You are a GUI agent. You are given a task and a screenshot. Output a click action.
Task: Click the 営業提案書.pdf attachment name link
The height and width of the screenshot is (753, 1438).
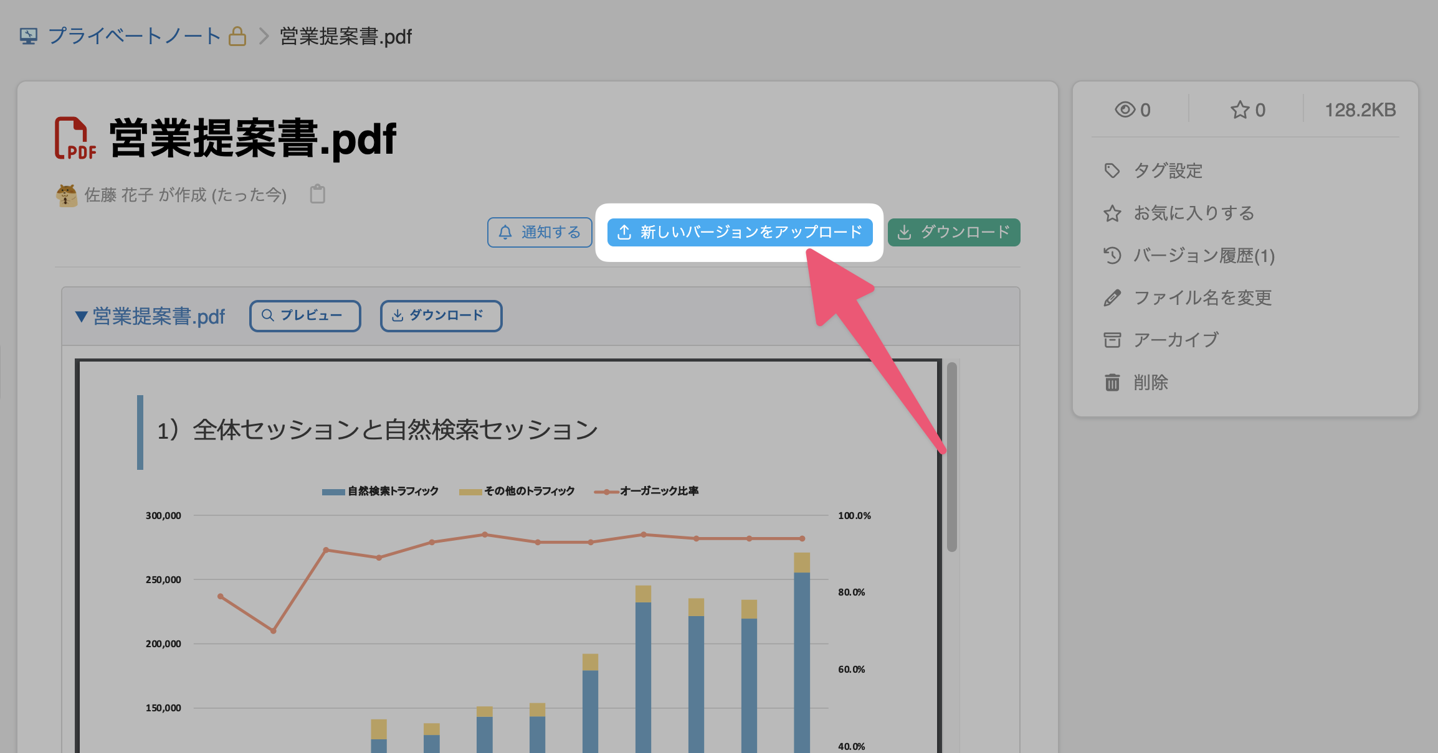[159, 316]
